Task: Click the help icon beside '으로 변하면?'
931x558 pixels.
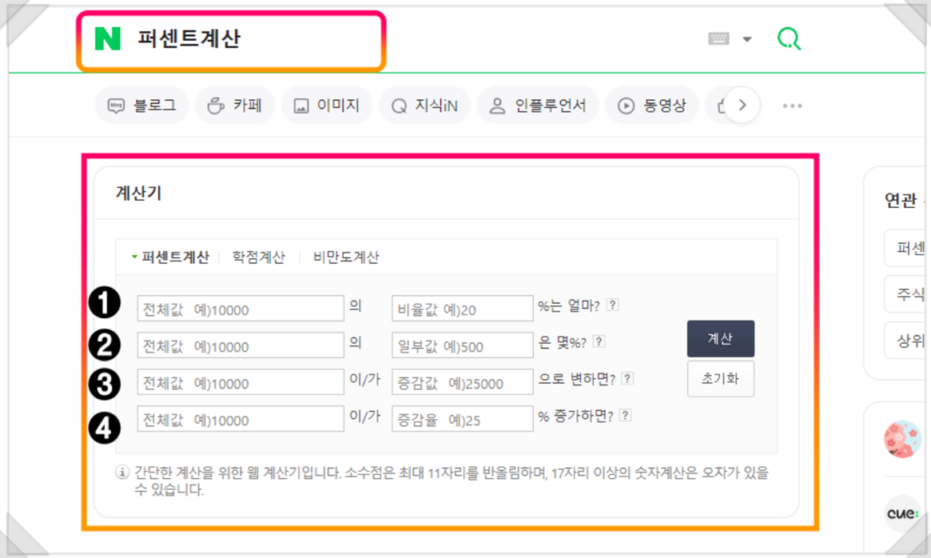Action: pyautogui.click(x=627, y=379)
